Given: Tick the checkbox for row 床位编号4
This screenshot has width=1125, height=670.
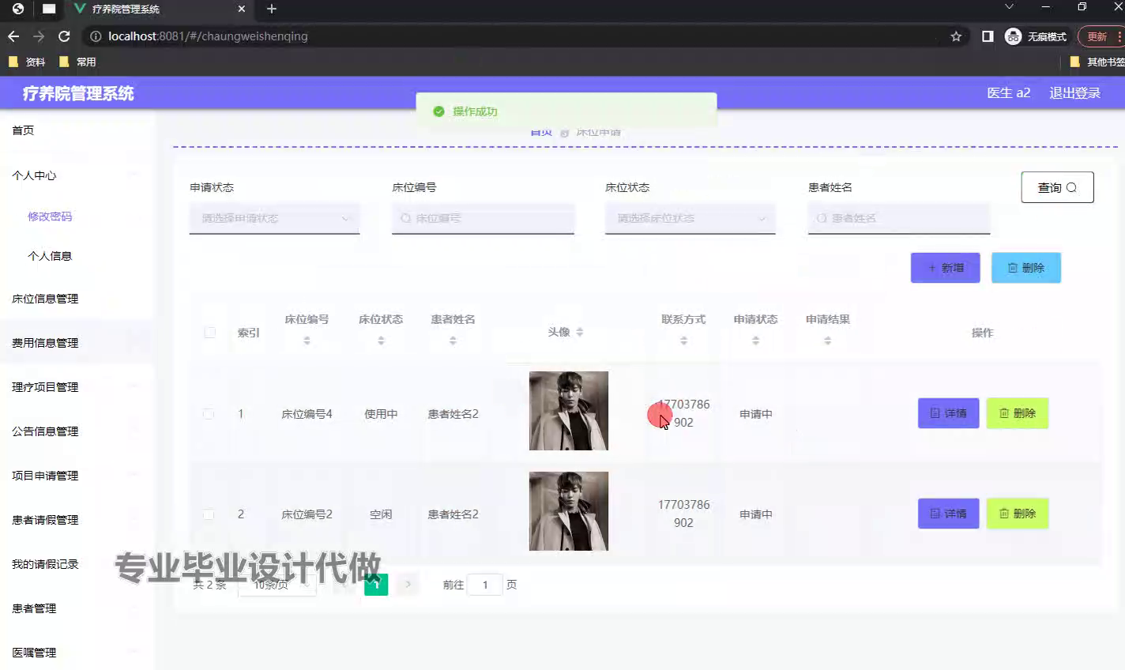Looking at the screenshot, I should pyautogui.click(x=209, y=414).
